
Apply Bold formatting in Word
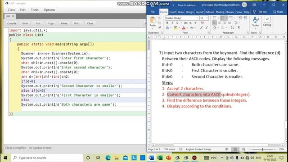167,23
